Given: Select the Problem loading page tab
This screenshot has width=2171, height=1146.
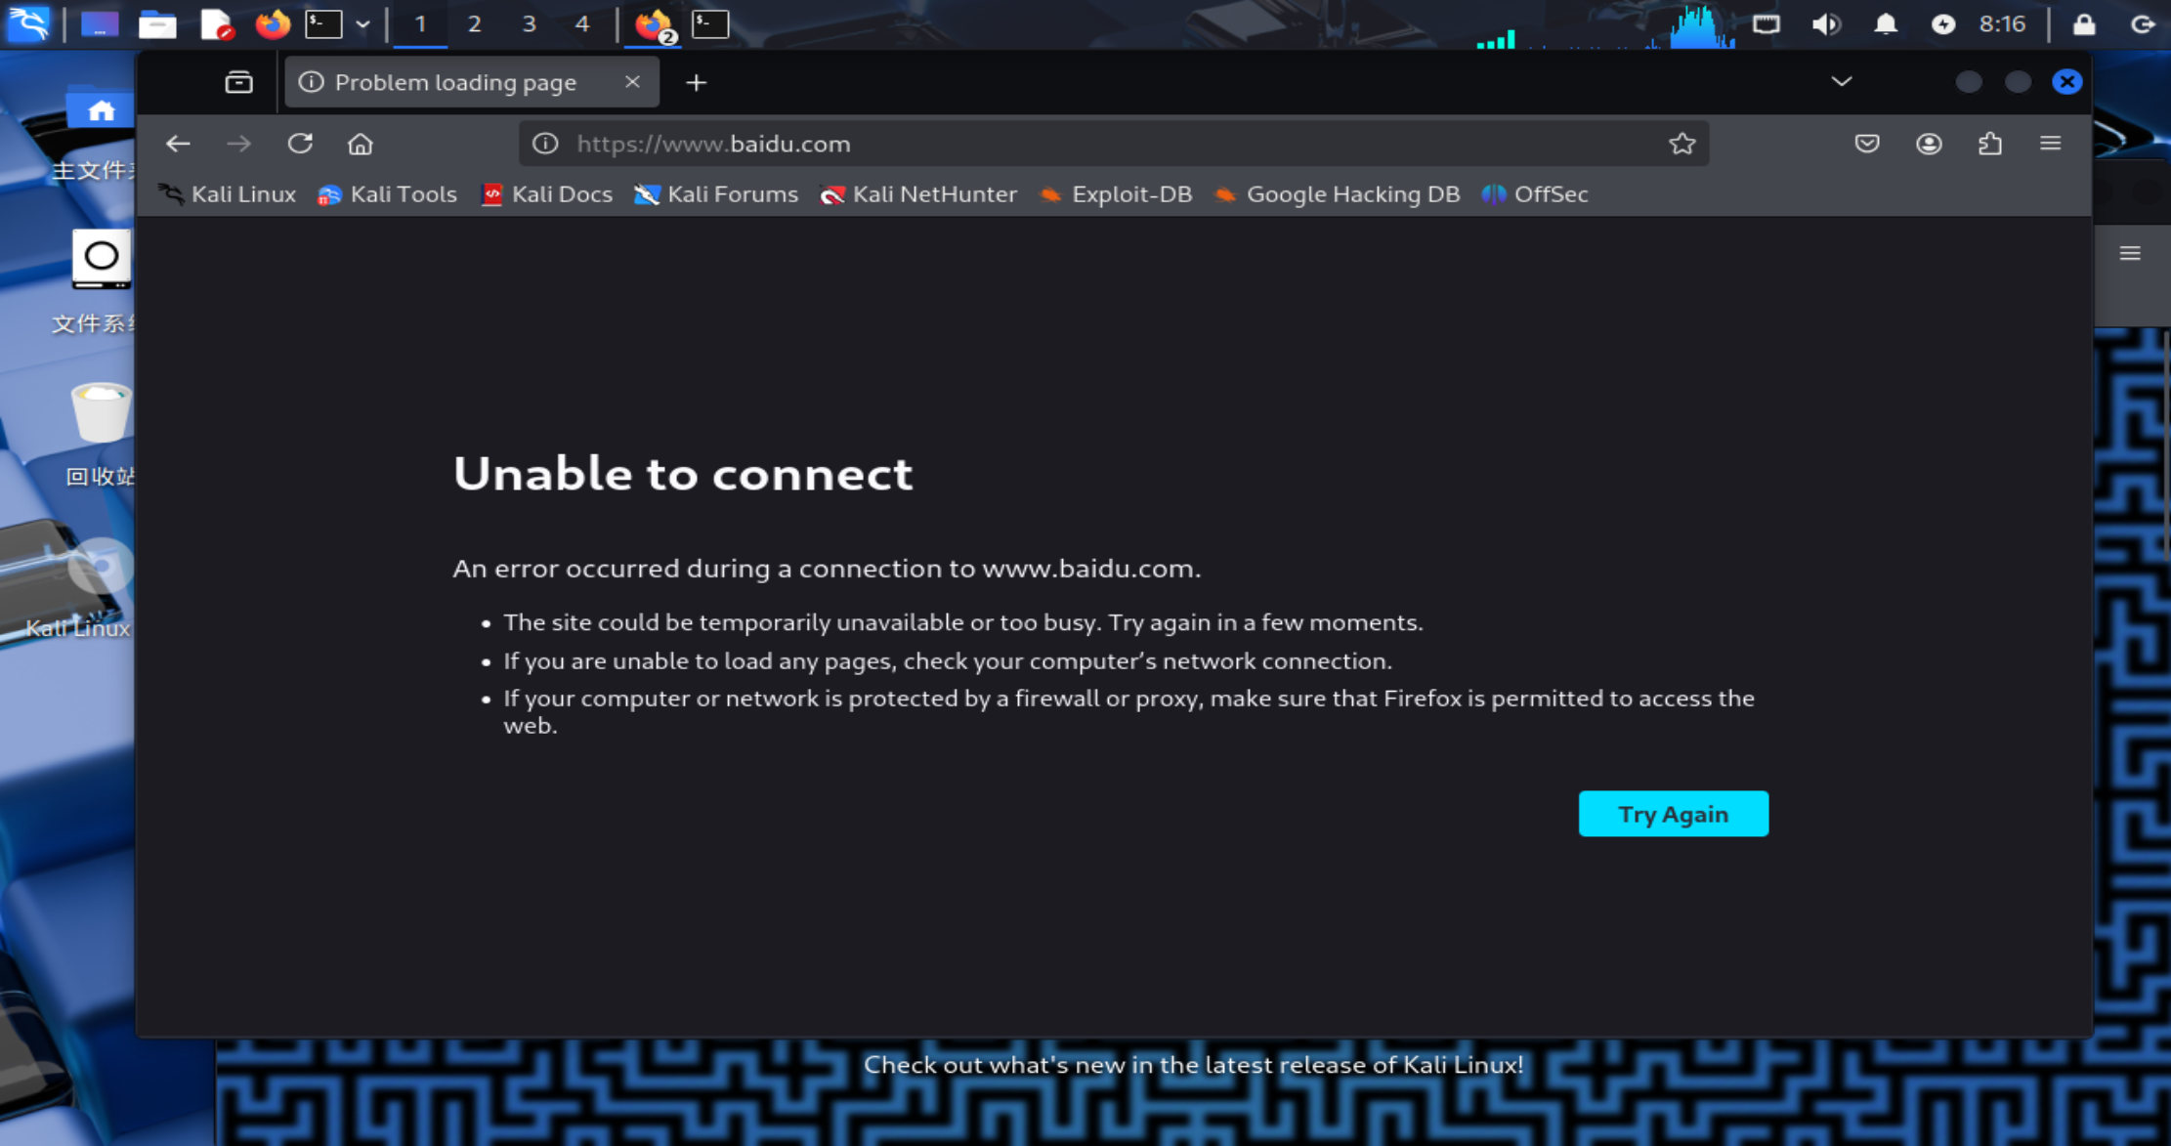Looking at the screenshot, I should [x=472, y=82].
